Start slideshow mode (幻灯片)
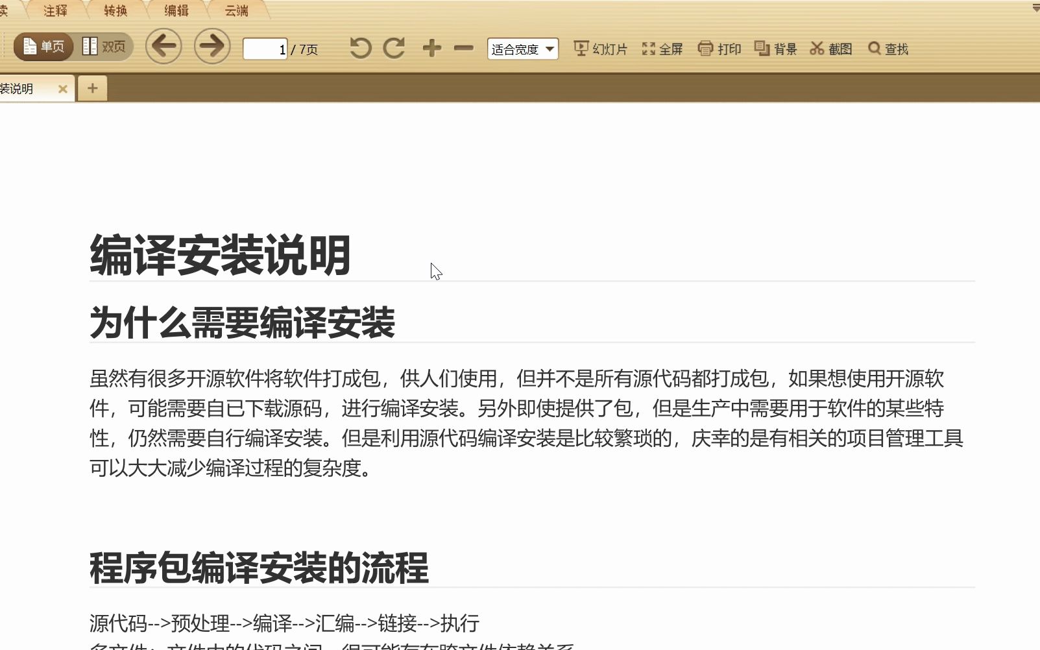 tap(601, 49)
